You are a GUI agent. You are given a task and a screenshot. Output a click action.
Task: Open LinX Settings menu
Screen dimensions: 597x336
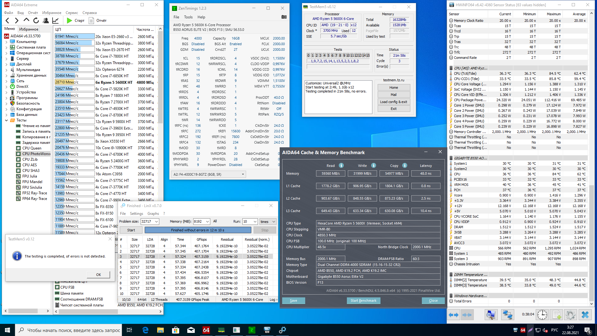click(x=137, y=214)
